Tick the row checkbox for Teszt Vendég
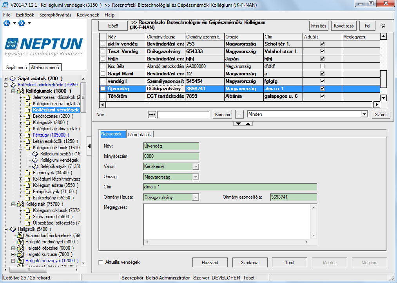Image resolution: width=397 pixels, height=283 pixels. point(103,51)
